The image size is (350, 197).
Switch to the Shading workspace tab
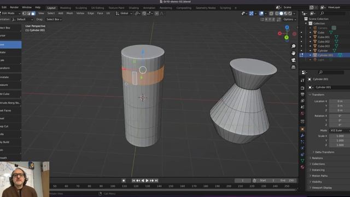(133, 8)
